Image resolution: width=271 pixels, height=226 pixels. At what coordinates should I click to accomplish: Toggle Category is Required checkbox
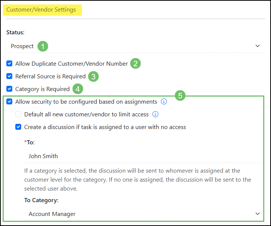click(x=9, y=89)
